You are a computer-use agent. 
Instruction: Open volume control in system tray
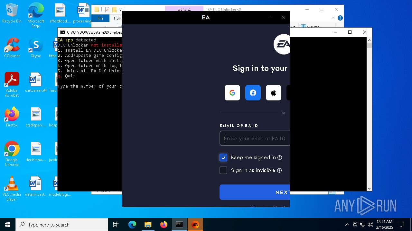tap(370, 225)
